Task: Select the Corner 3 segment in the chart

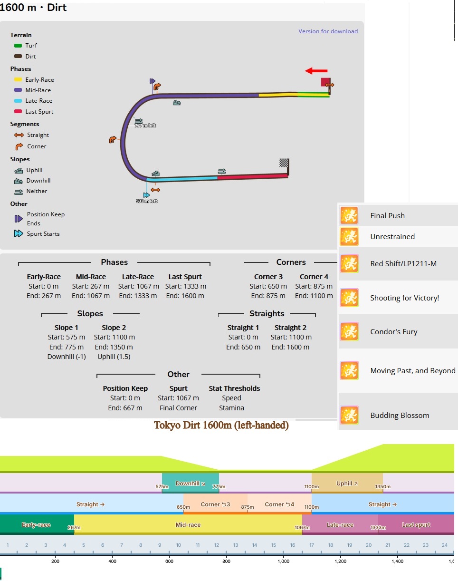Action: [216, 504]
